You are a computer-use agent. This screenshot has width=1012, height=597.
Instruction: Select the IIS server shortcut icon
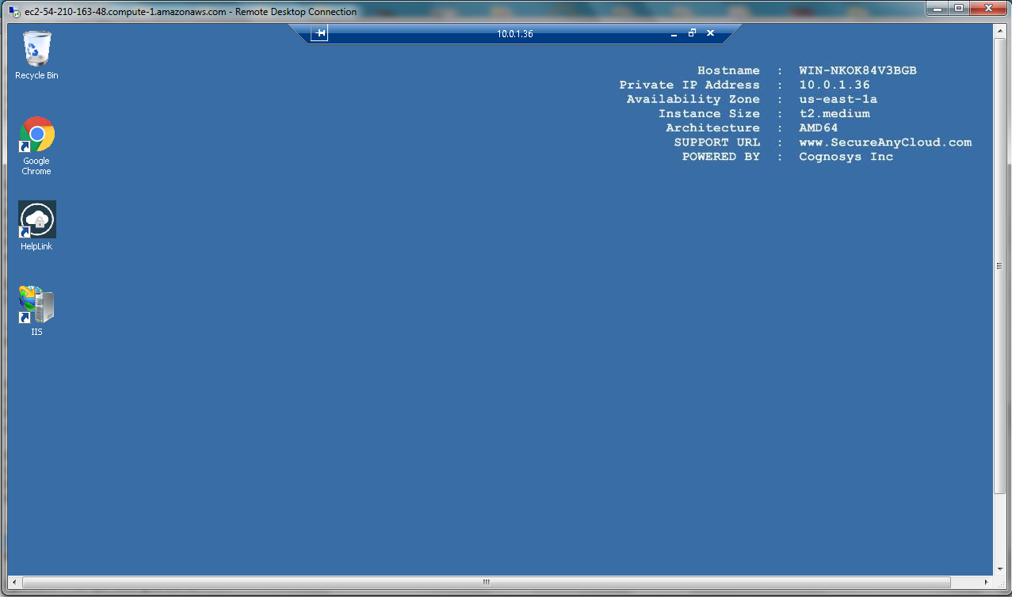36,305
